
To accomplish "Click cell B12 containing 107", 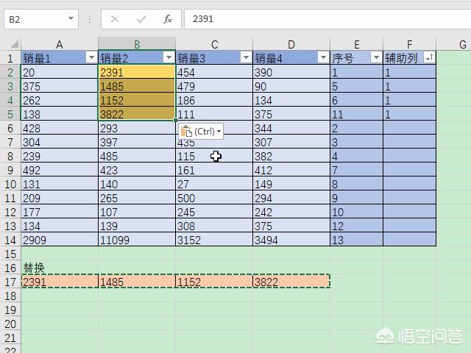I will coord(137,213).
